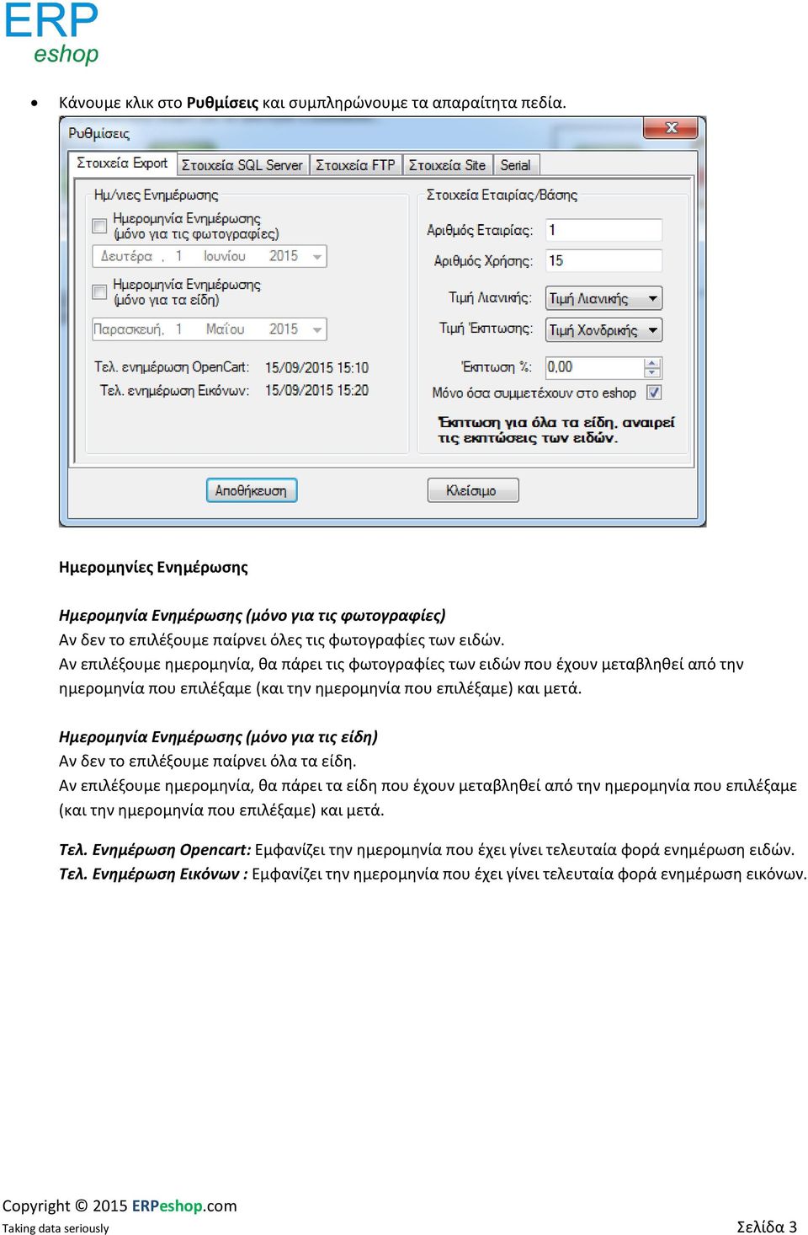
Task: Click the ERP eshop logo
Action: [x=51, y=33]
